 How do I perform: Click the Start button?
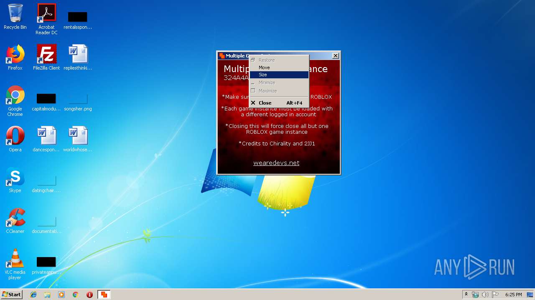(x=11, y=295)
